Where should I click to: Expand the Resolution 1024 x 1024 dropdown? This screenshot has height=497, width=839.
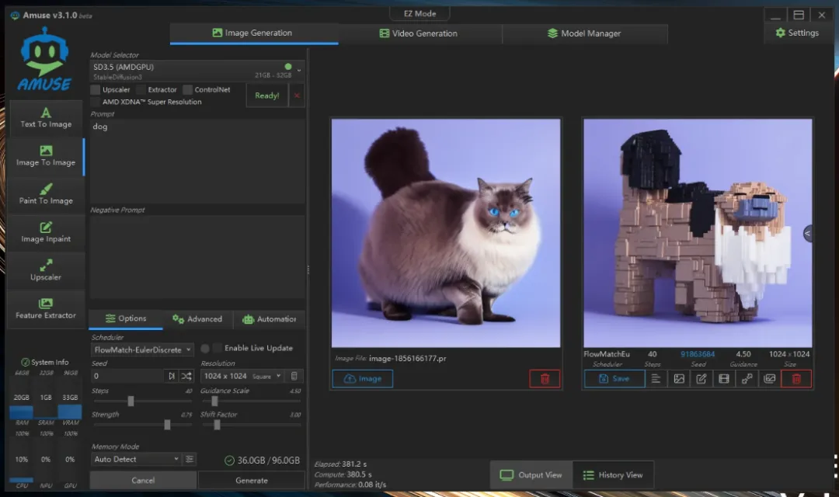click(242, 376)
